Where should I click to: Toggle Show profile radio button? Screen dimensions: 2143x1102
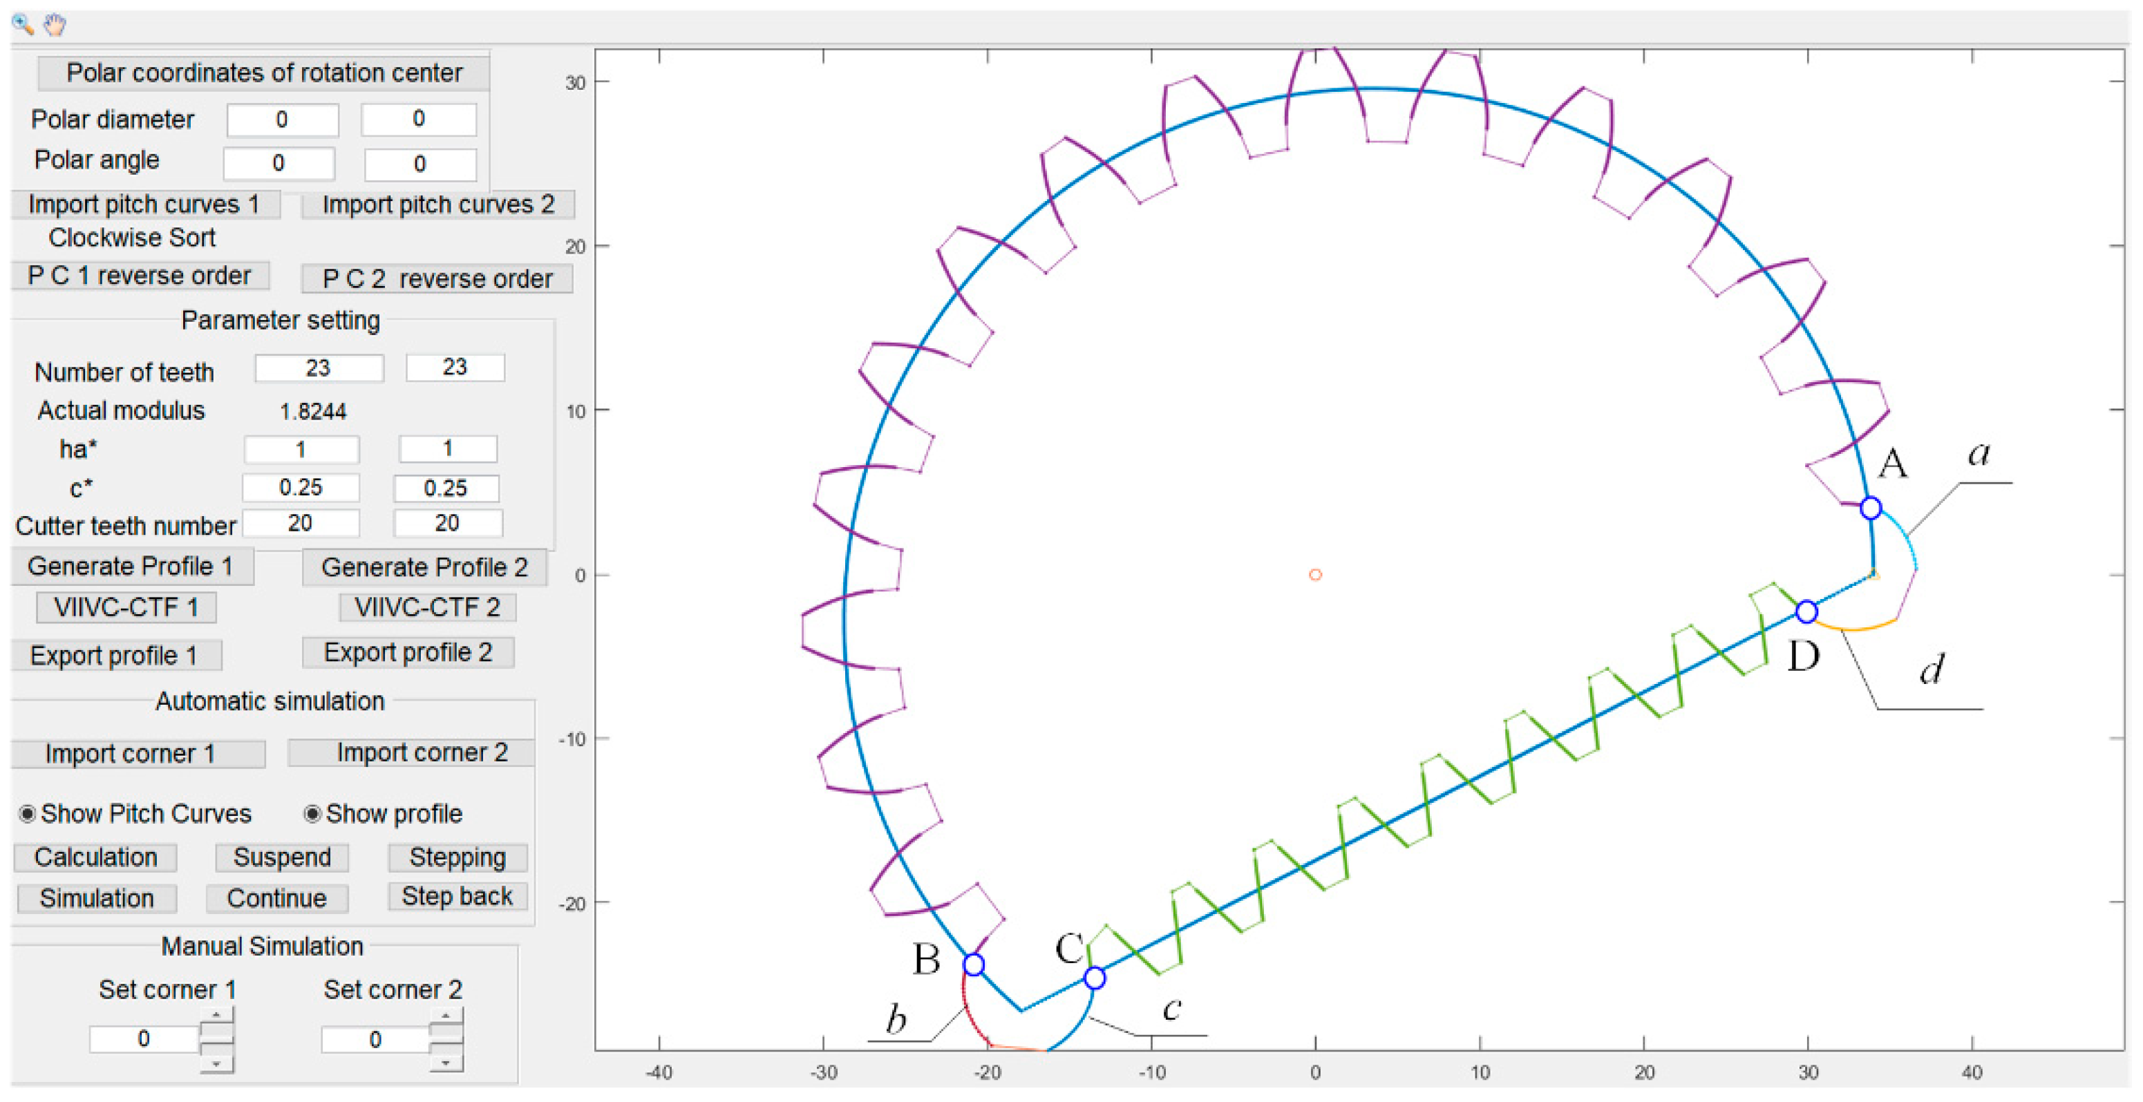(x=313, y=814)
